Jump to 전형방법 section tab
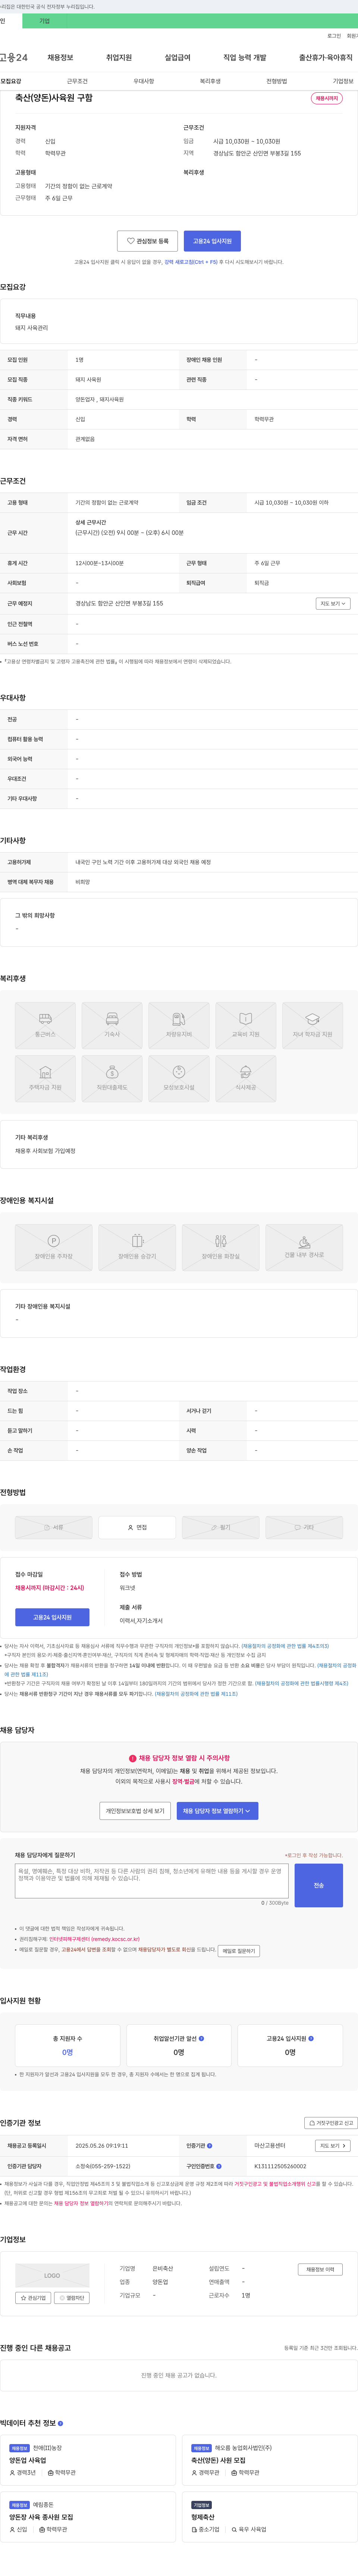 (276, 81)
